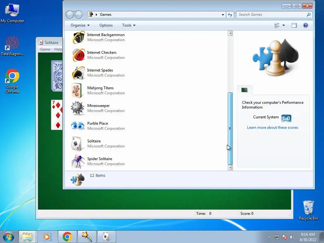Click Options in the Games toolbar
The image size is (324, 243).
point(106,25)
